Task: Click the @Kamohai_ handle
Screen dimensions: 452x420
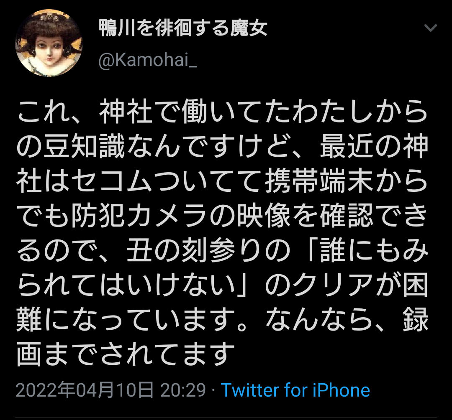Action: 148,60
